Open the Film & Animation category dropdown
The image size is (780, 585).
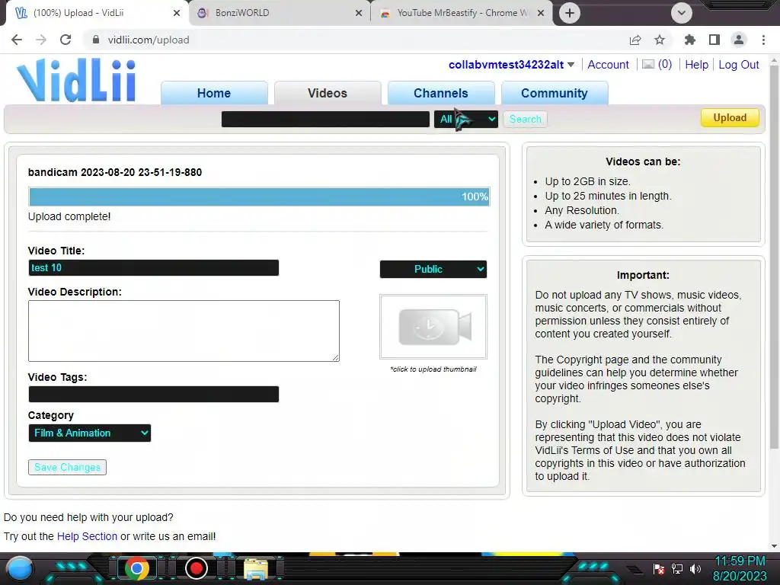pyautogui.click(x=90, y=433)
